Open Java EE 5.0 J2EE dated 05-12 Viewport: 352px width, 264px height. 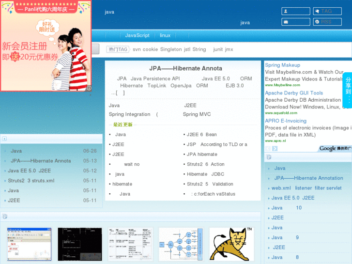[x=29, y=171]
